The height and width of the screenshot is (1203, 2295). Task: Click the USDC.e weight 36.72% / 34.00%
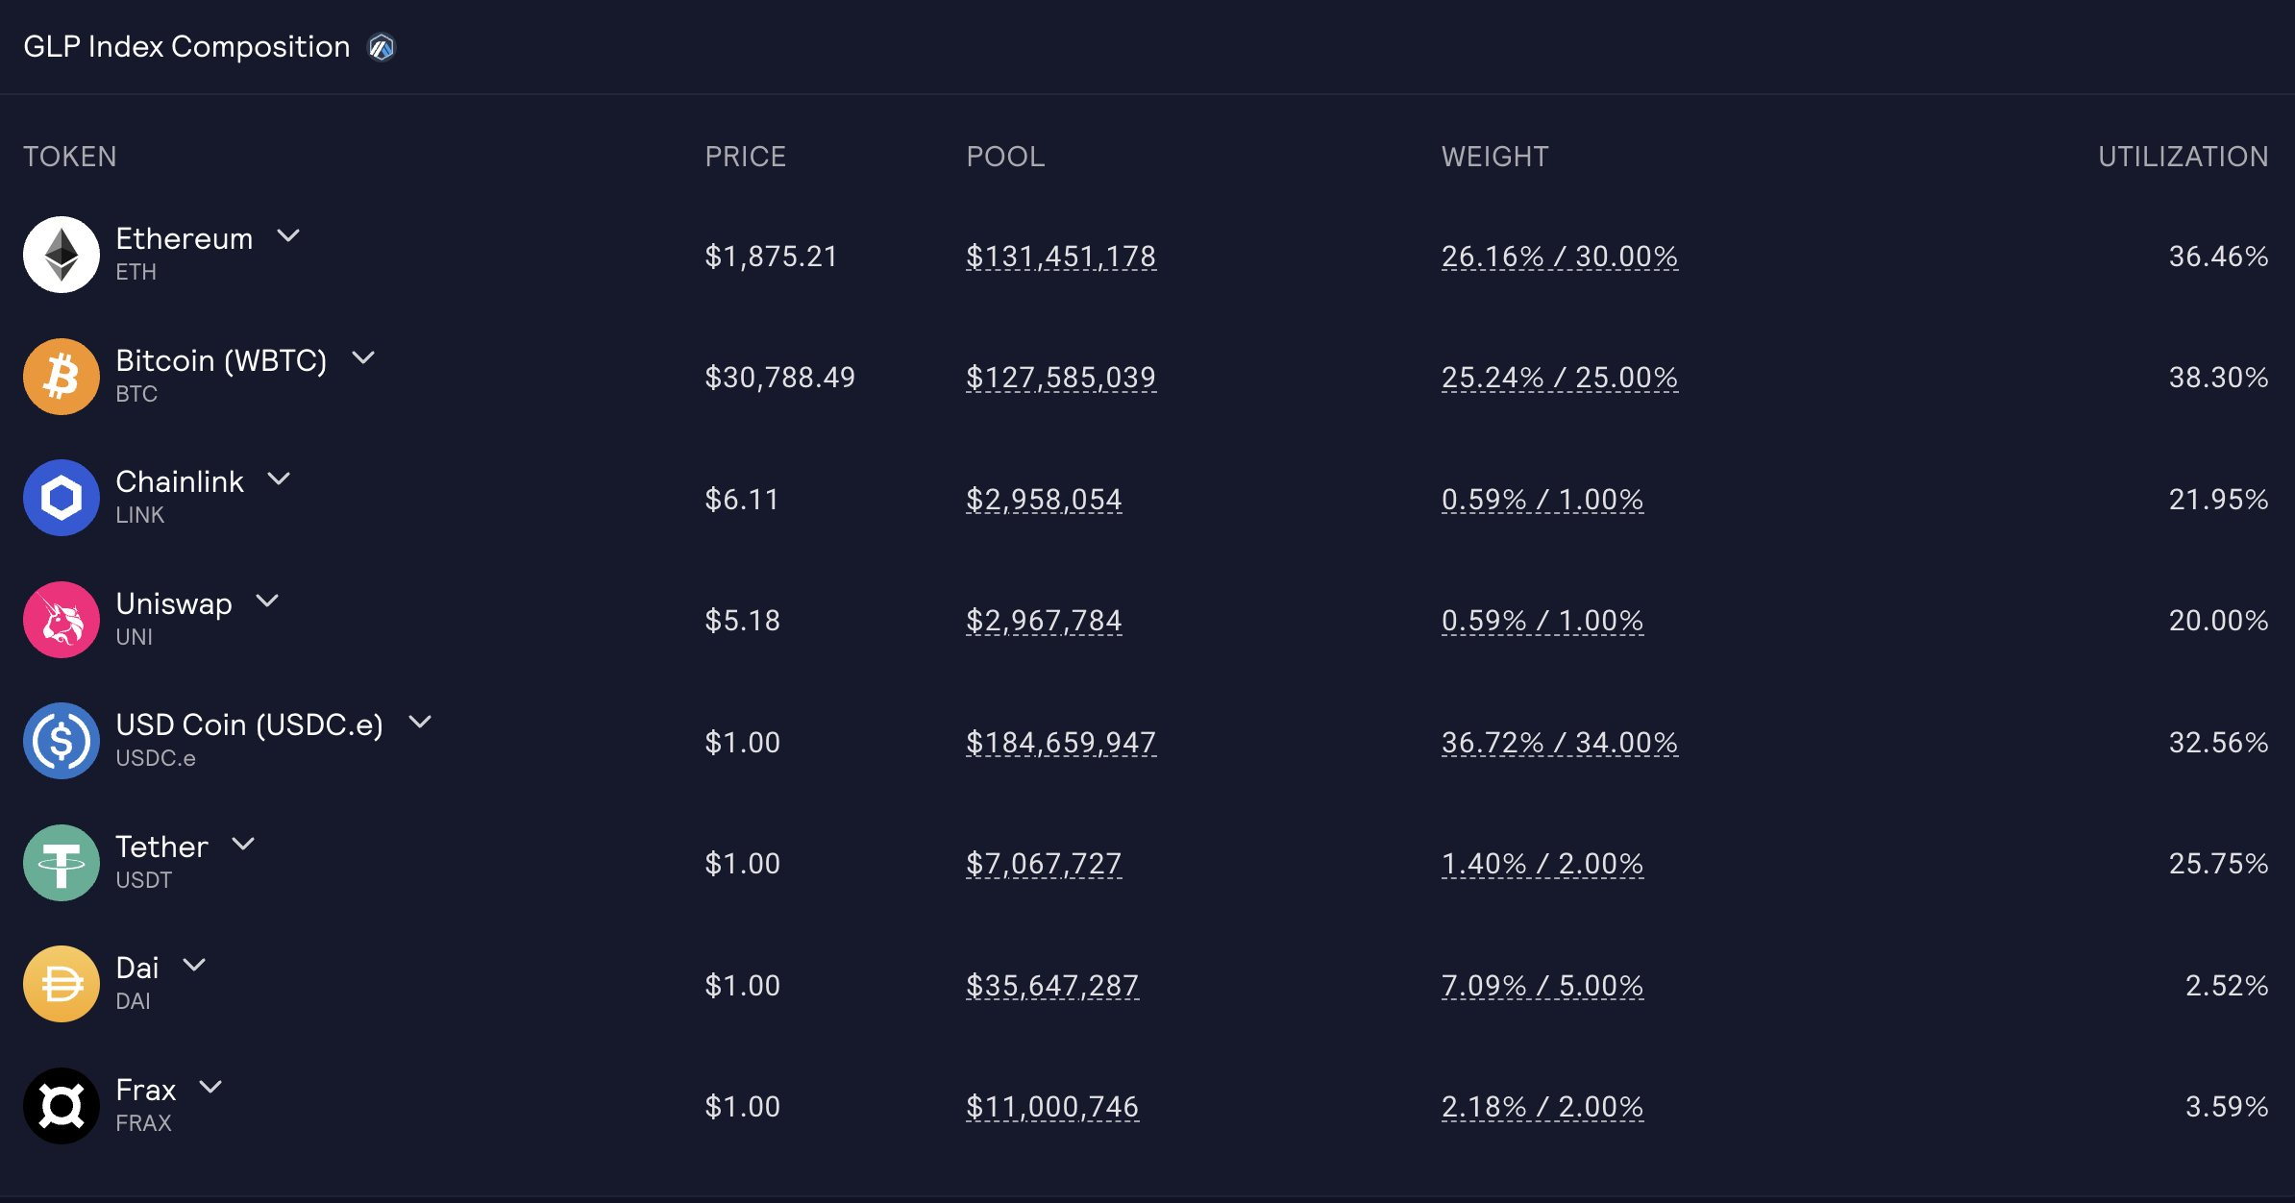tap(1559, 743)
